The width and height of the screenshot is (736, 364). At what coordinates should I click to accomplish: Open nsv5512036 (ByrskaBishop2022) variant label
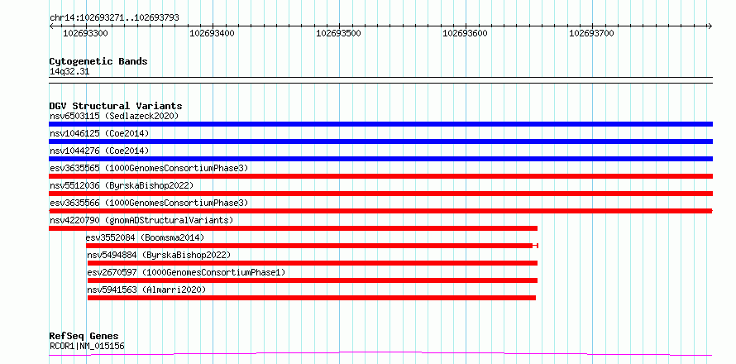pos(122,185)
